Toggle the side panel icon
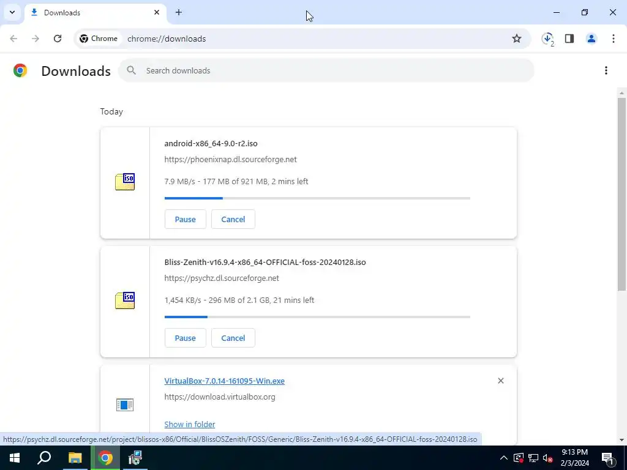Image resolution: width=627 pixels, height=470 pixels. [569, 39]
